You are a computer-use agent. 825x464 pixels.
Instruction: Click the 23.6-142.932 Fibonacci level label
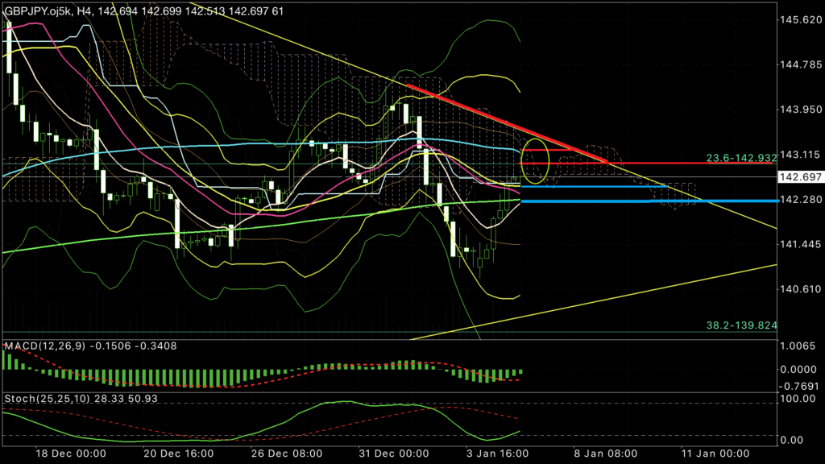(x=741, y=158)
